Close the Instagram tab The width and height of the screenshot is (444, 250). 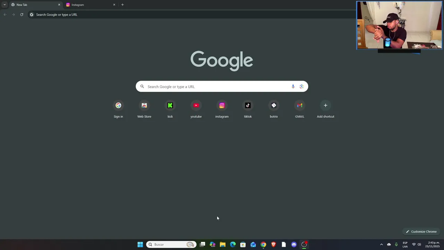tap(114, 5)
